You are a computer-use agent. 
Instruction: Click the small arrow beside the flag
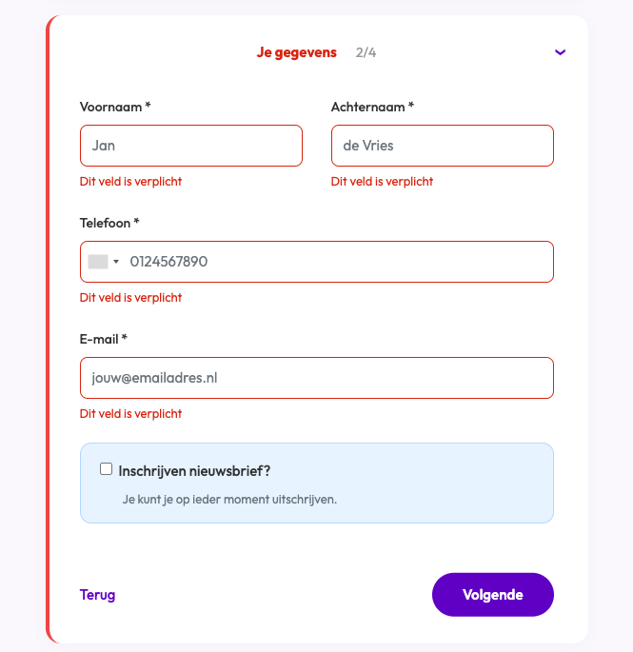point(116,262)
